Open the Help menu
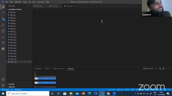Viewport: 172px width, 96px height. [x=47, y=2]
